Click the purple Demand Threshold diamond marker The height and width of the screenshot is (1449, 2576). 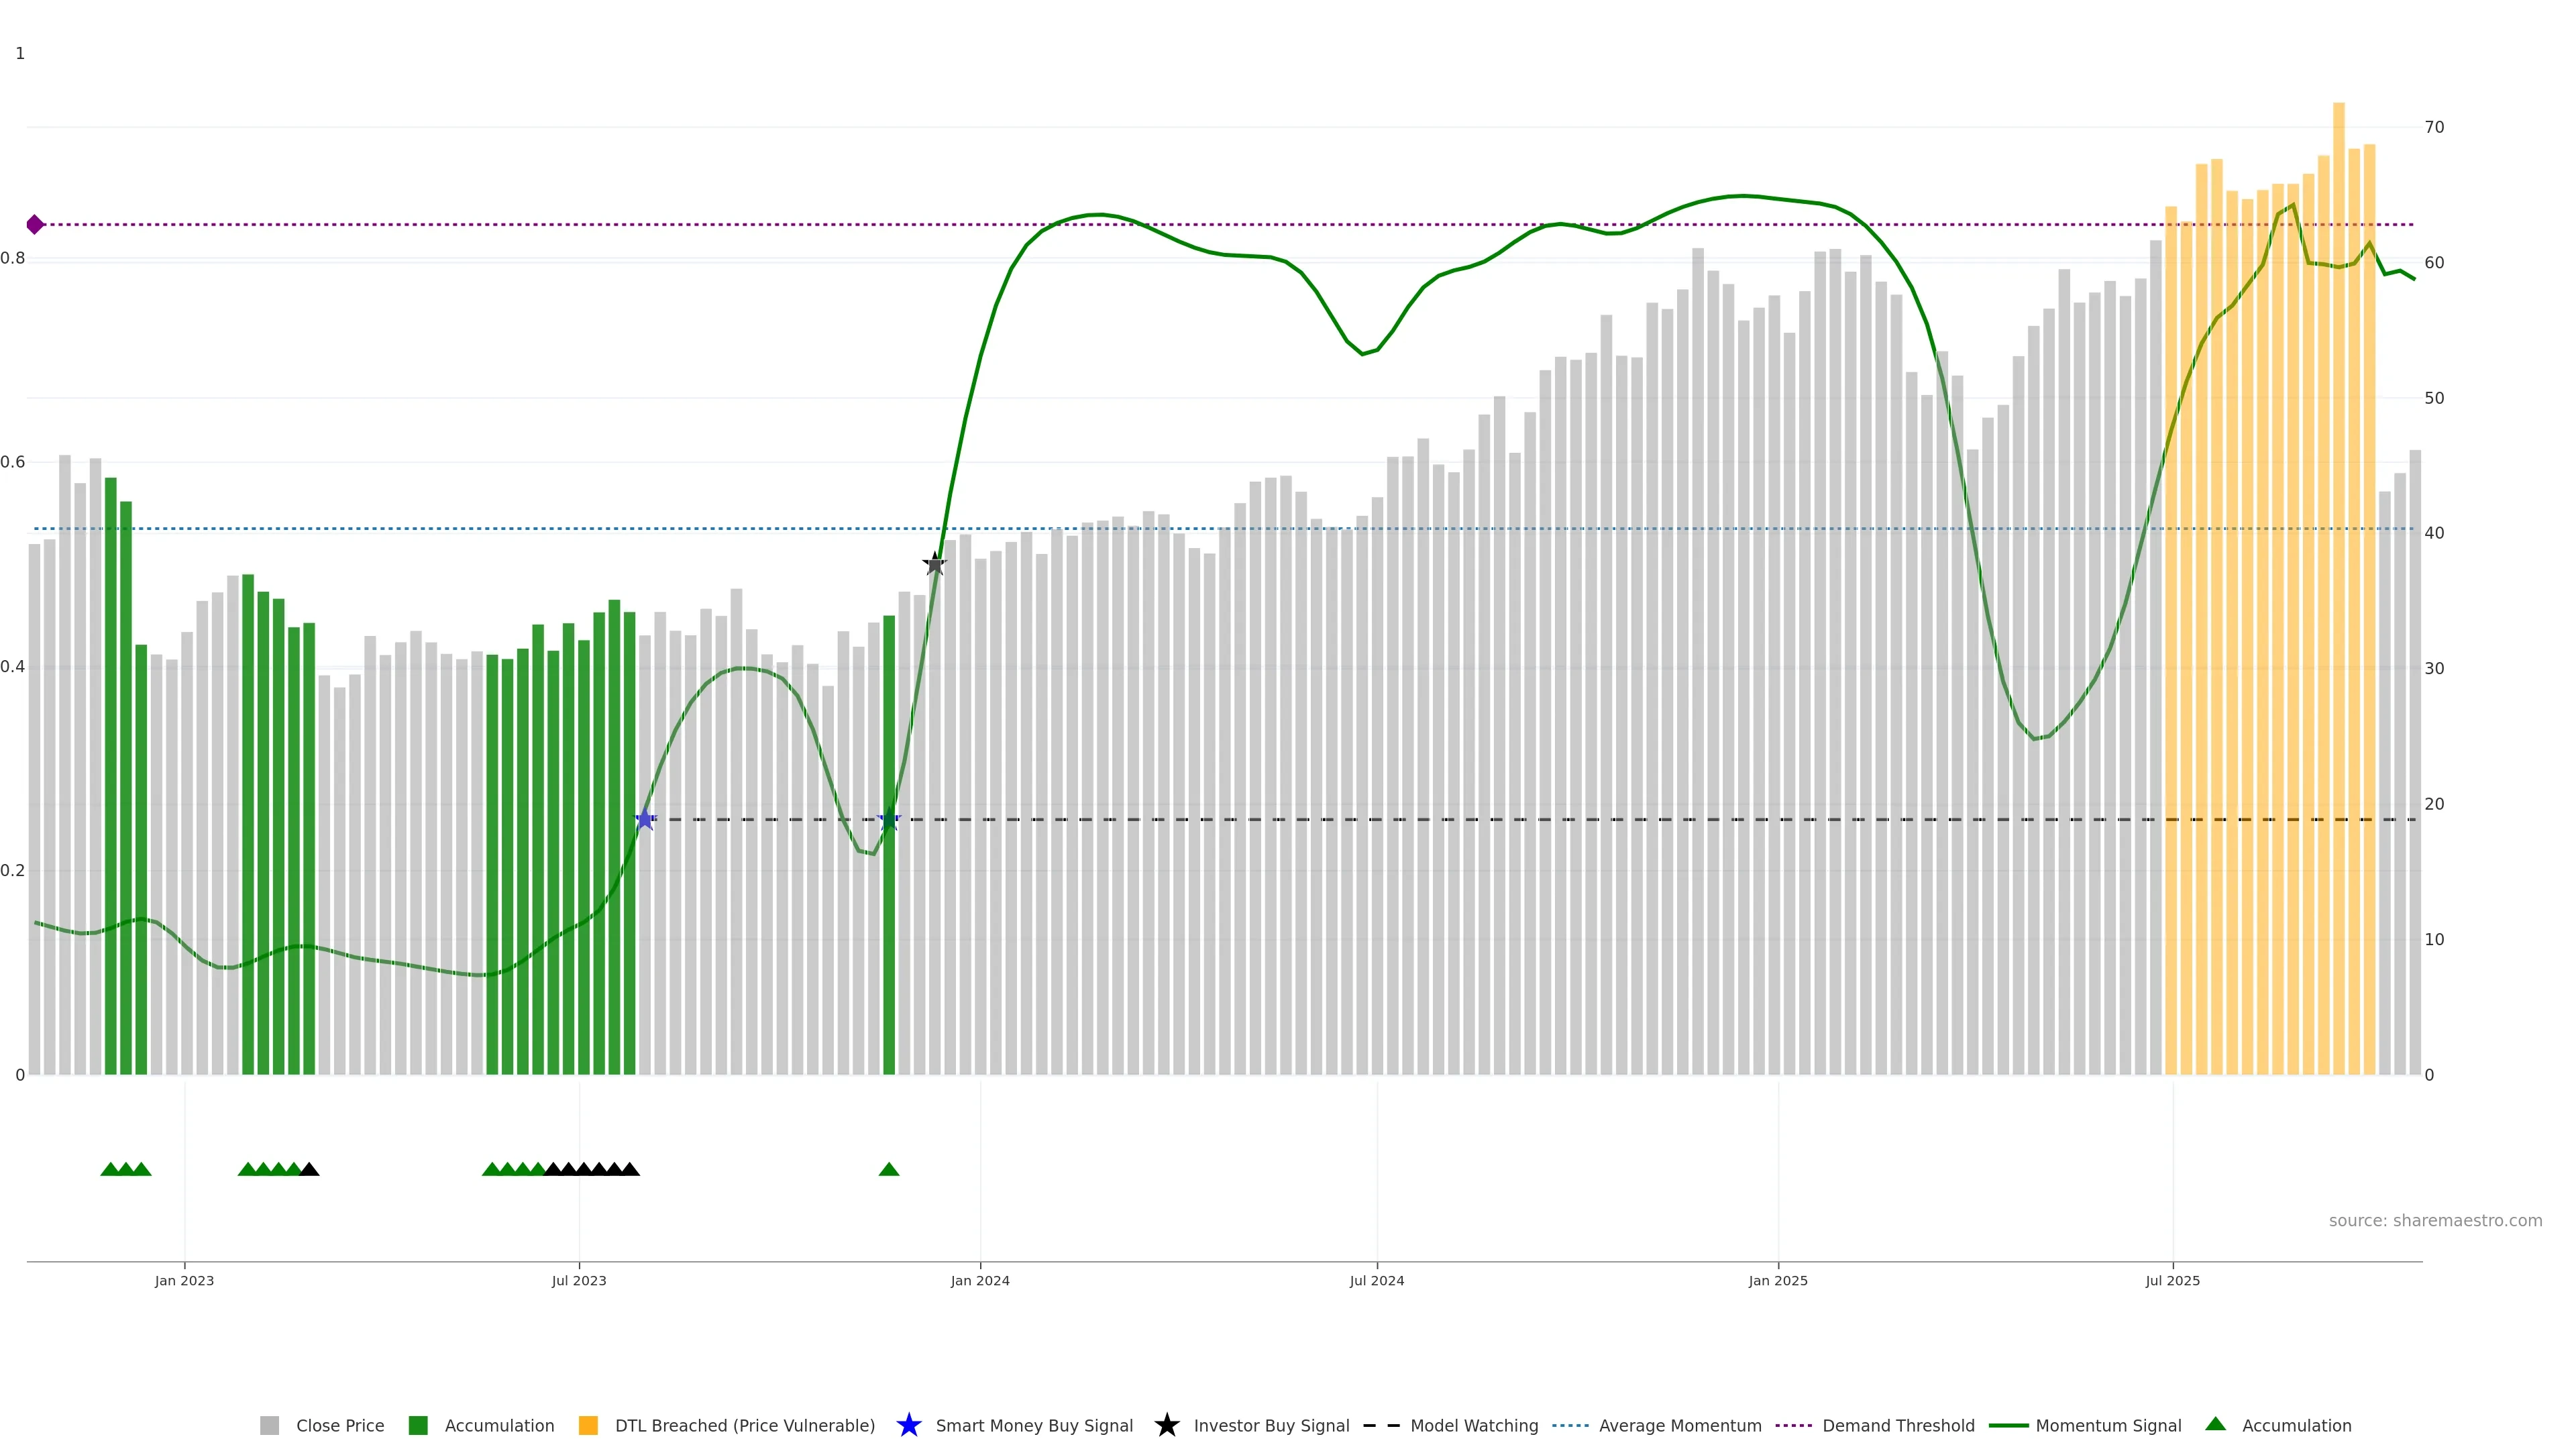coord(35,224)
